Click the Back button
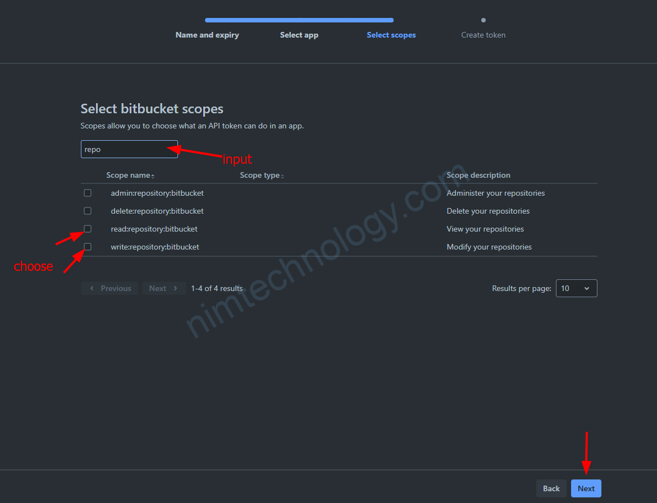 click(x=551, y=488)
